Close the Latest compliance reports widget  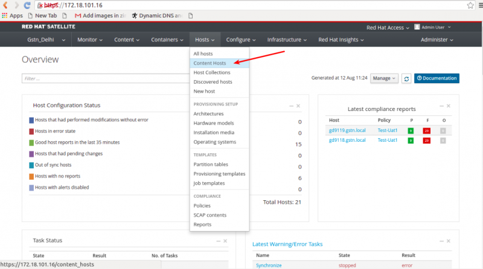point(449,106)
